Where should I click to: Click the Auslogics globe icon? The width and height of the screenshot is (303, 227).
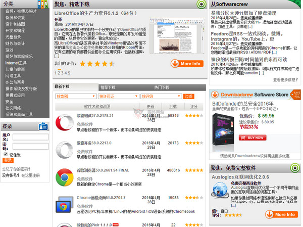(220, 190)
